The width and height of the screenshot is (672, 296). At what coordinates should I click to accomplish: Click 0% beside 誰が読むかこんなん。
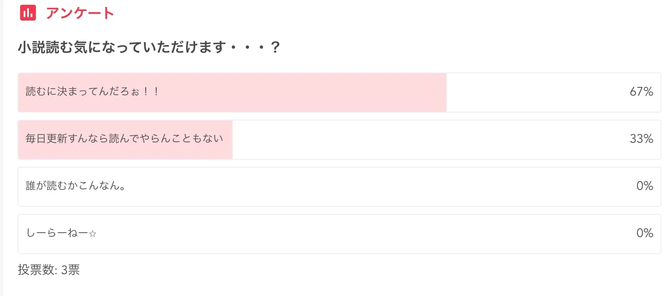[x=644, y=186]
